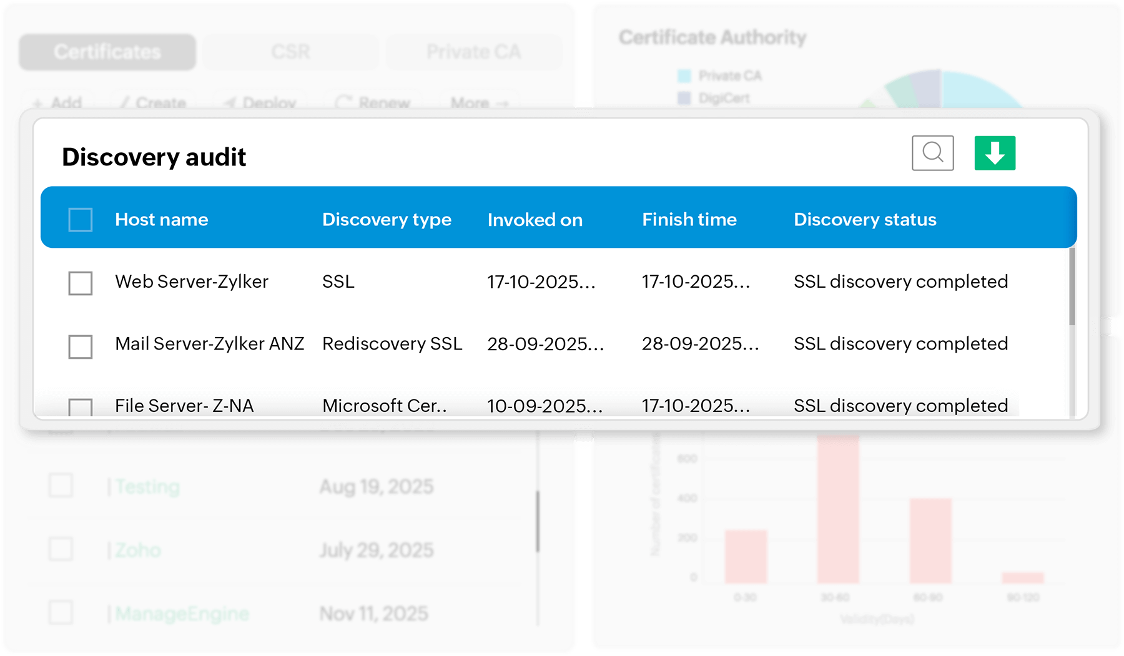The height and width of the screenshot is (656, 1124).
Task: Expand the More actions menu
Action: tap(479, 102)
